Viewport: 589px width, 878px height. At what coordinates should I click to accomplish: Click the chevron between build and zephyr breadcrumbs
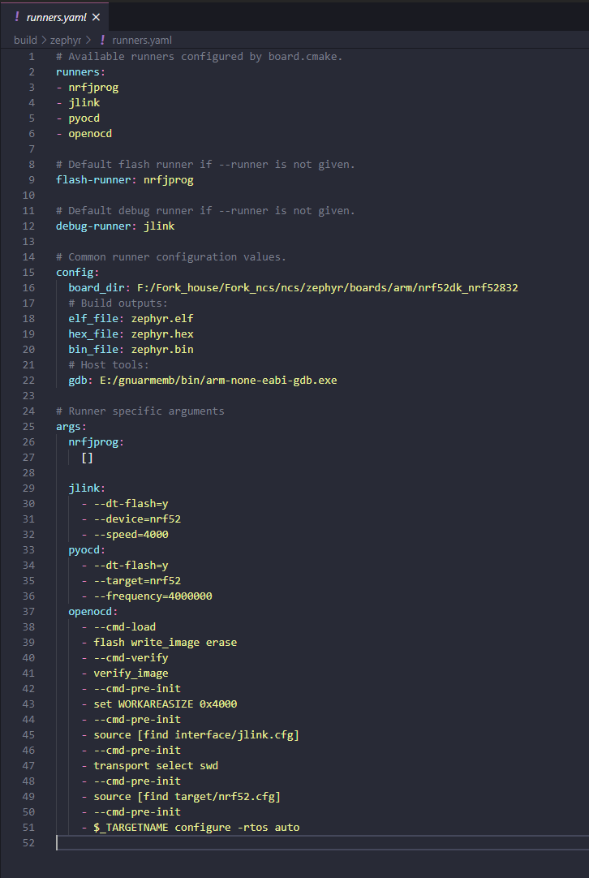point(43,39)
